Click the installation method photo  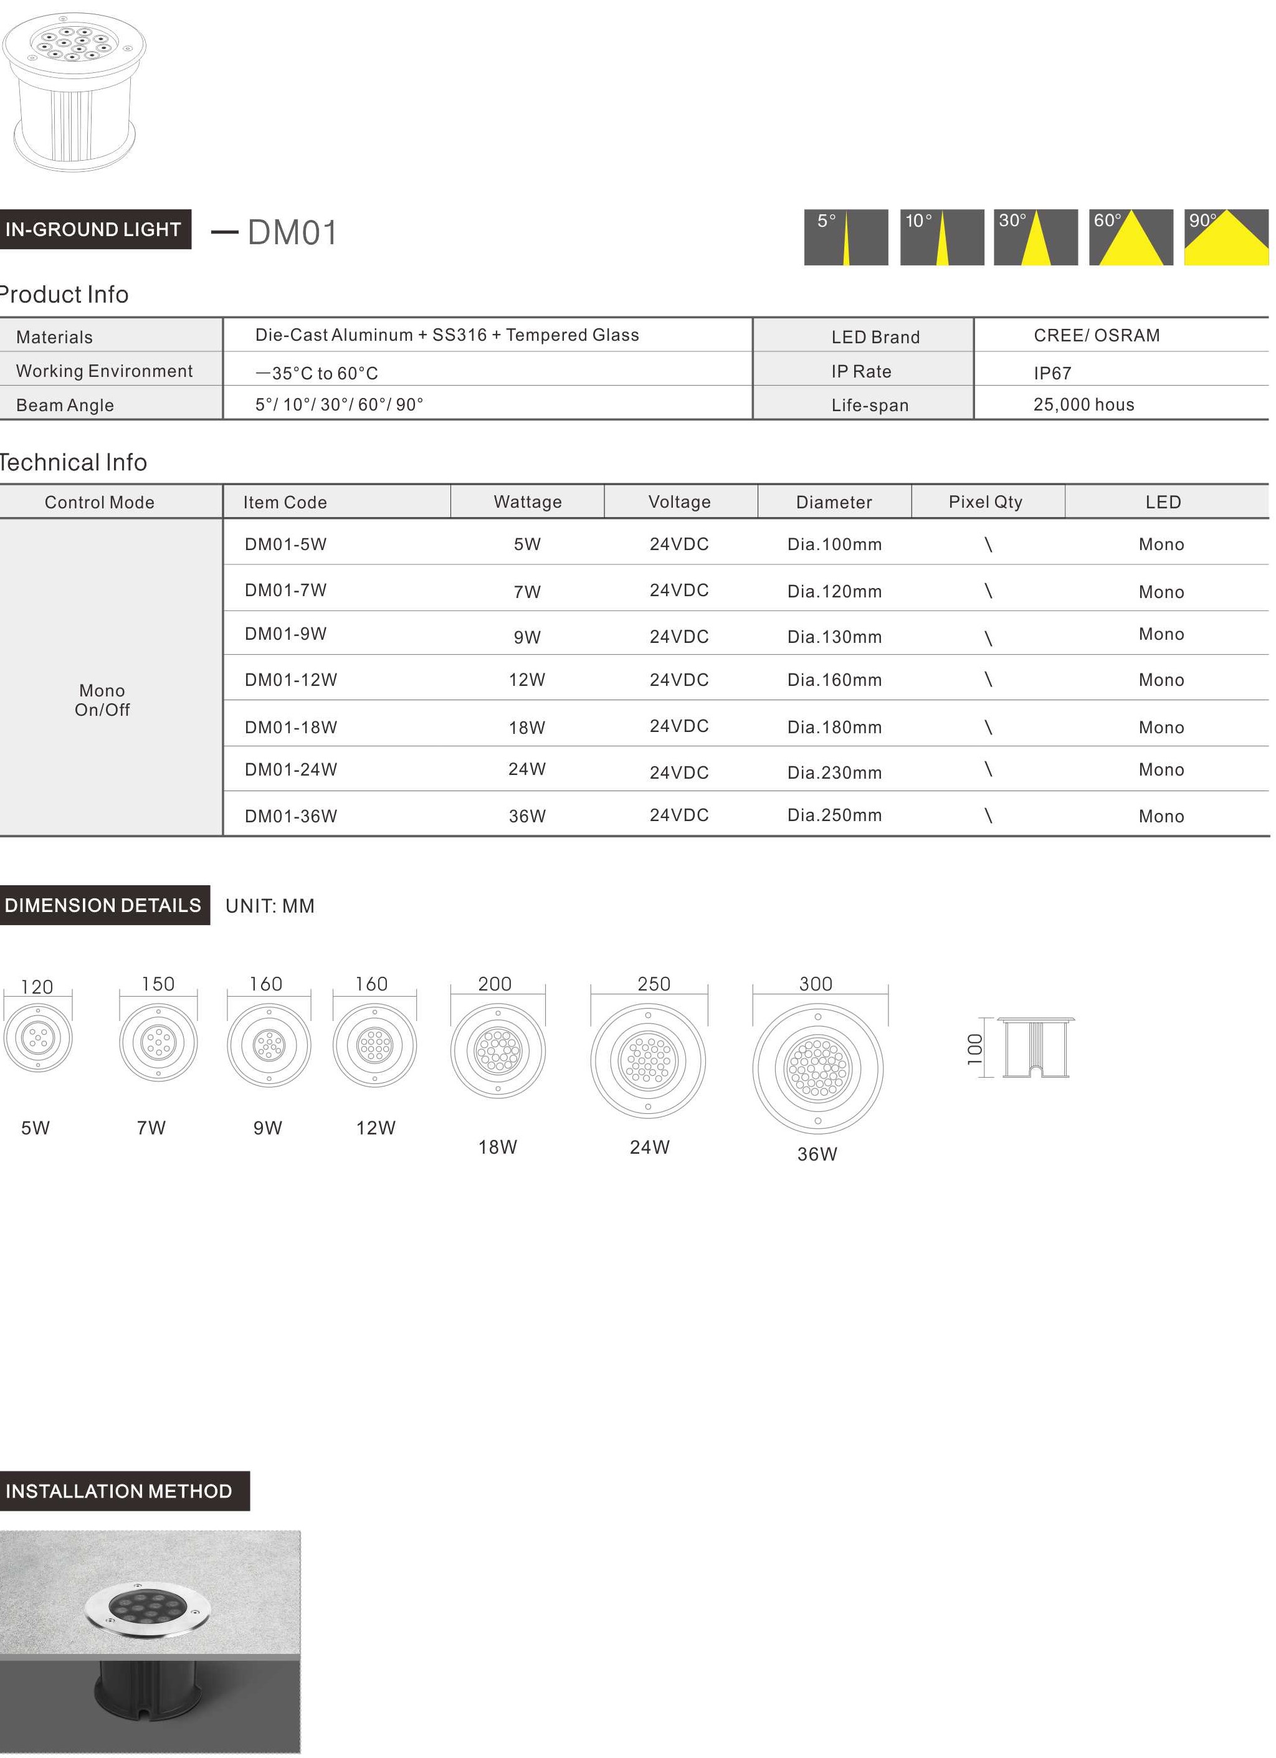tap(150, 1642)
